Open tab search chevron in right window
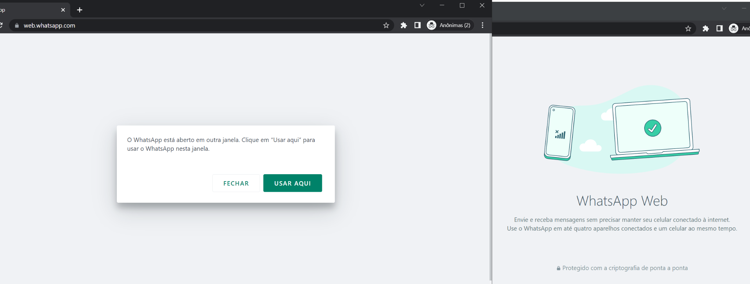The width and height of the screenshot is (750, 284). click(x=724, y=8)
